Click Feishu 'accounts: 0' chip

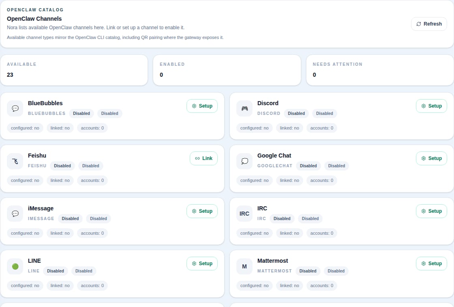pos(92,180)
